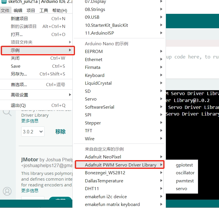This screenshot has width=219, height=208.
Task: Expand the SoftwareSerial examples submenu
Action: pyautogui.click(x=99, y=107)
